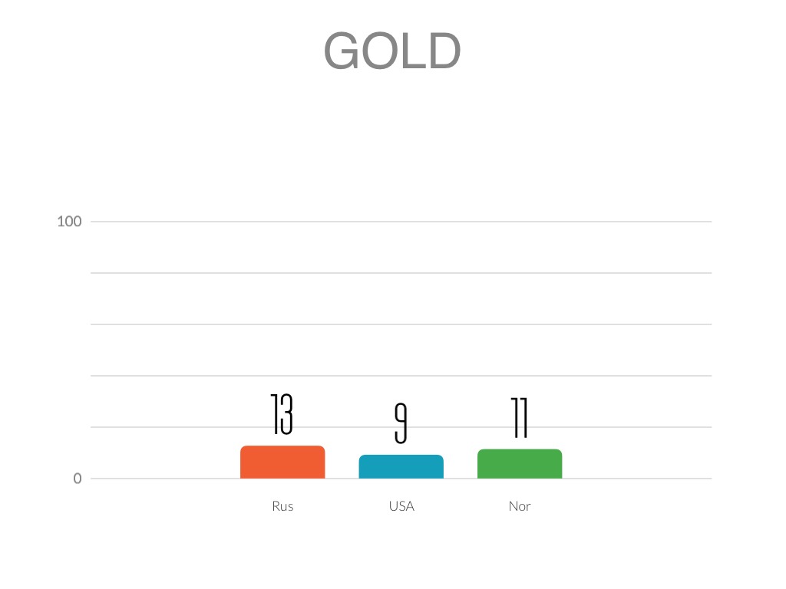Screen dimensions: 786x589
Task: Select the Rus category axis label
Action: pyautogui.click(x=282, y=506)
